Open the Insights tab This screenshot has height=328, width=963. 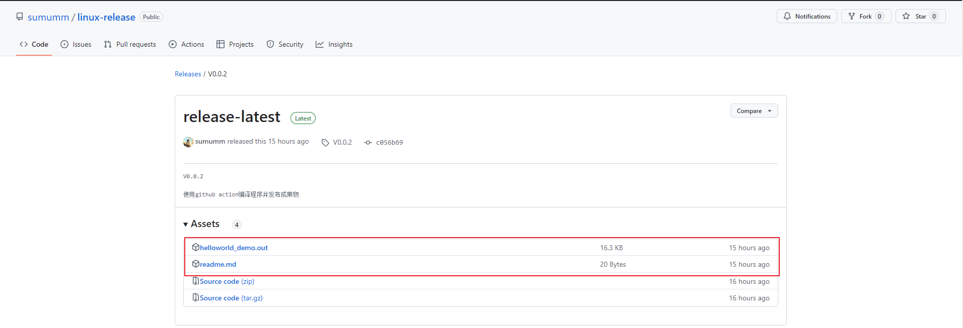click(x=334, y=44)
